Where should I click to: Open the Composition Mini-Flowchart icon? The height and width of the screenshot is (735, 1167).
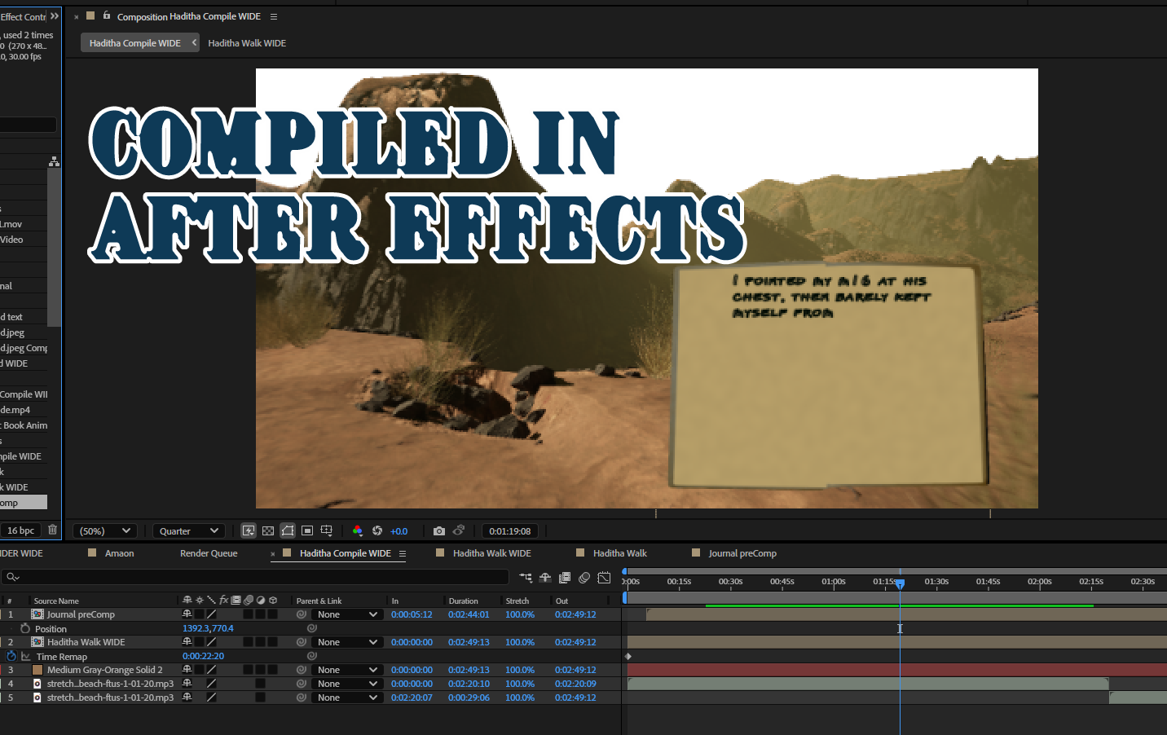[526, 578]
